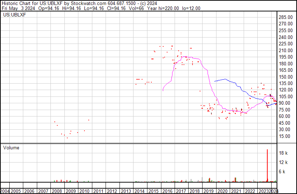Click the 2020 year label
Screen dimensions: 297x194
[x=222, y=191]
